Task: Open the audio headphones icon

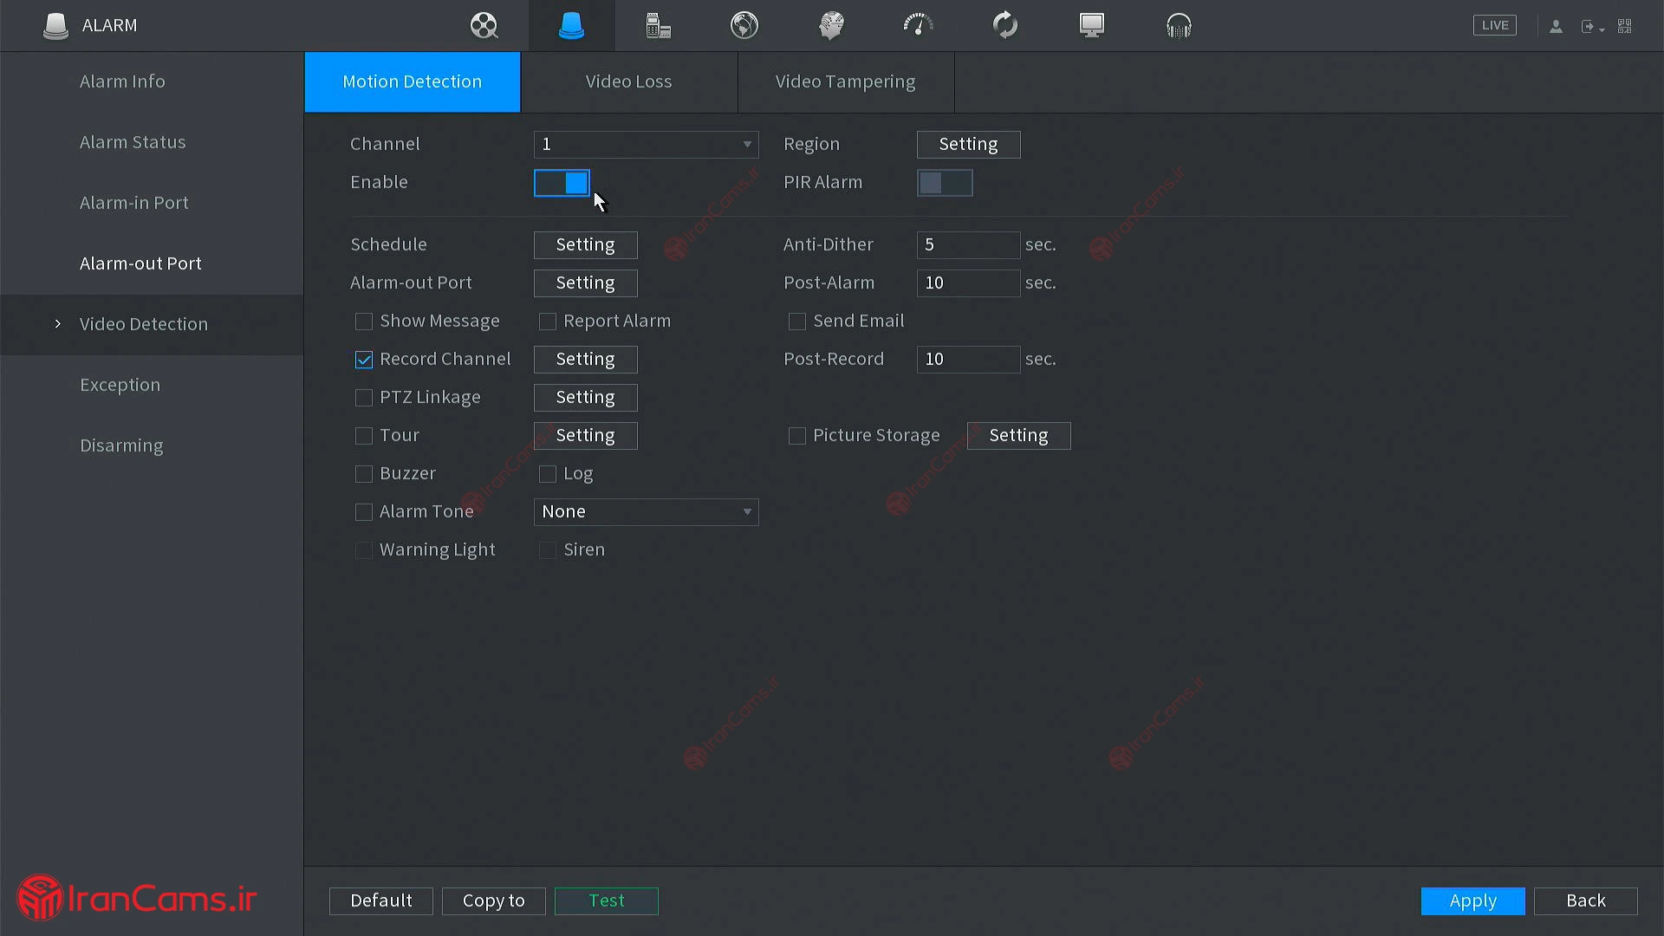Action: tap(1179, 25)
